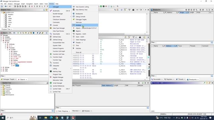Image resolution: width=214 pixels, height=120 pixels.
Task: Open Microsoft Edge from the taskbar
Action: pyautogui.click(x=51, y=118)
